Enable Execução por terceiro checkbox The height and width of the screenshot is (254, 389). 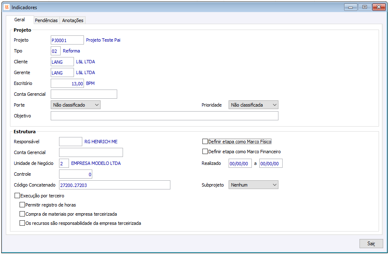[17, 196]
